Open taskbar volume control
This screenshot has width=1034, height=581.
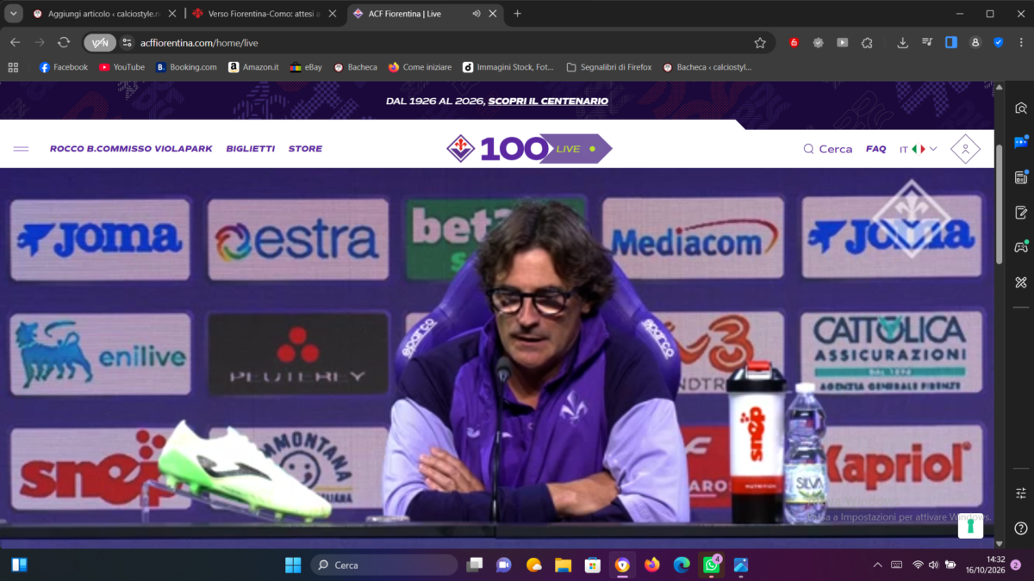pos(934,565)
